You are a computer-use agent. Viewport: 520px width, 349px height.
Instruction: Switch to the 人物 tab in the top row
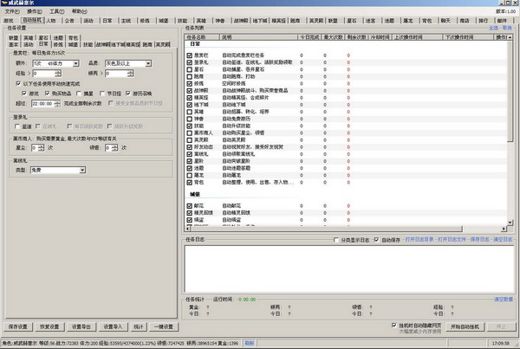tap(51, 21)
